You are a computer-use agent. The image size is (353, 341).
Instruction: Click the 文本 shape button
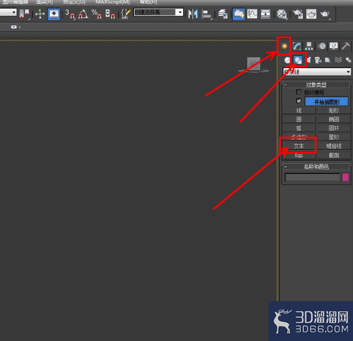[x=299, y=146]
